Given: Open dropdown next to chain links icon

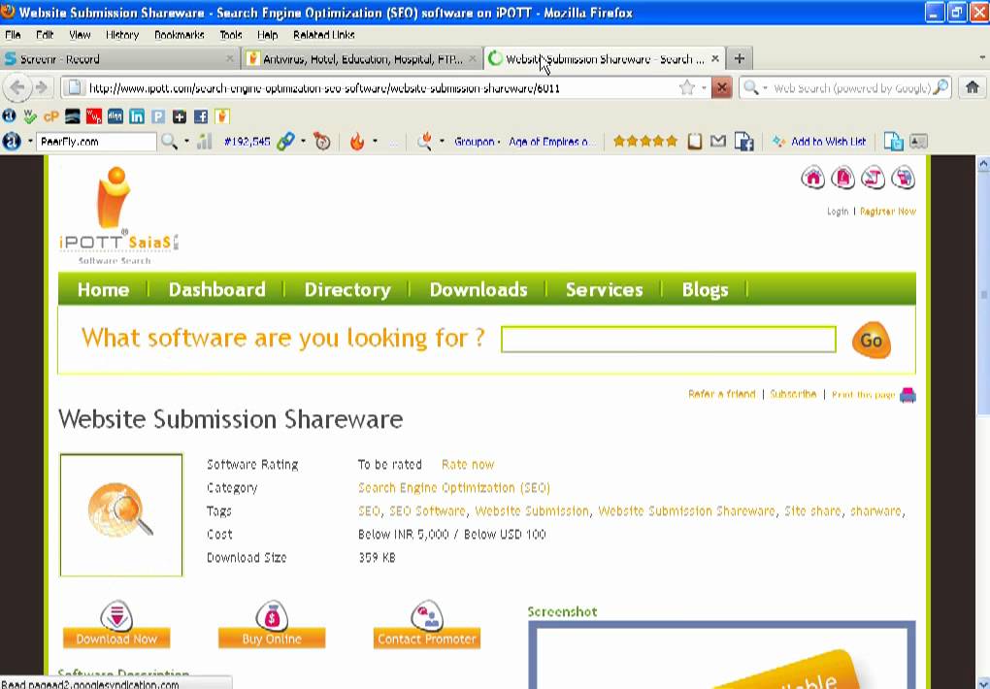Looking at the screenshot, I should point(303,142).
